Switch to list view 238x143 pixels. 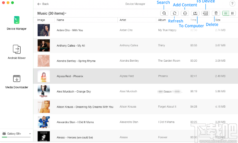pyautogui.click(x=226, y=13)
